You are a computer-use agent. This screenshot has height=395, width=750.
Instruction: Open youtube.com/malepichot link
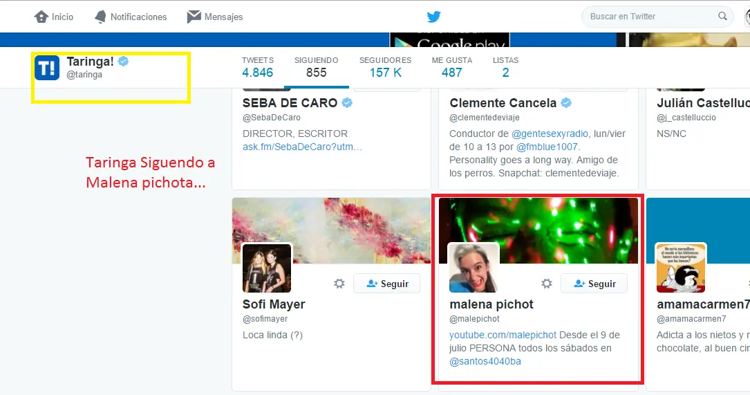pyautogui.click(x=503, y=335)
